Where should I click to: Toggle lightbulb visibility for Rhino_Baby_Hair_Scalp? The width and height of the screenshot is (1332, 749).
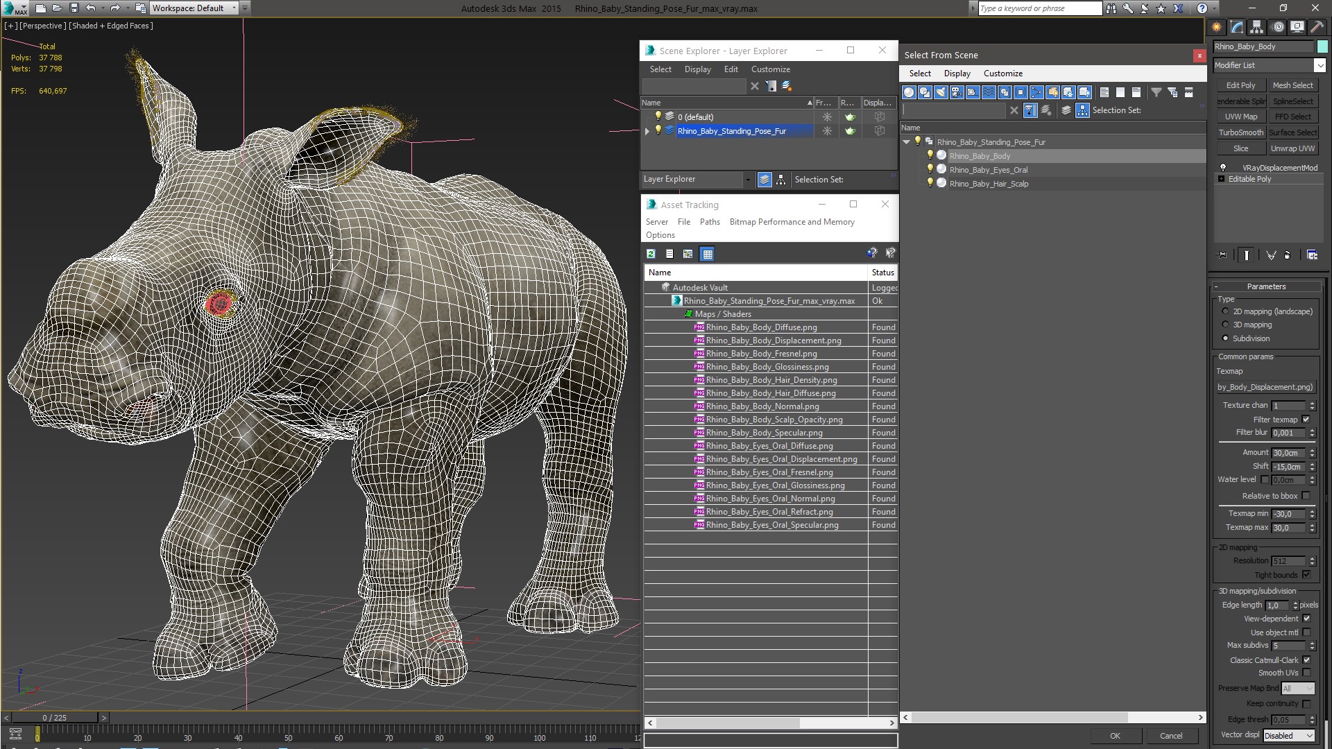point(930,183)
